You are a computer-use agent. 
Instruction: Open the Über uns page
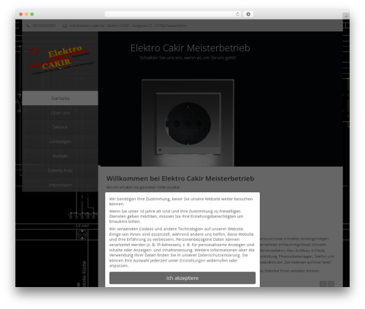coord(60,112)
